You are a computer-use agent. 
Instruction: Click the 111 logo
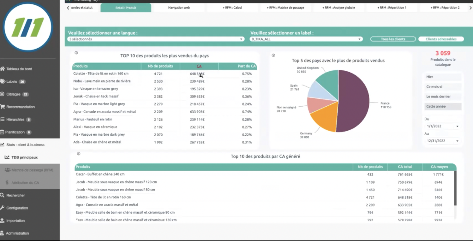pyautogui.click(x=28, y=27)
